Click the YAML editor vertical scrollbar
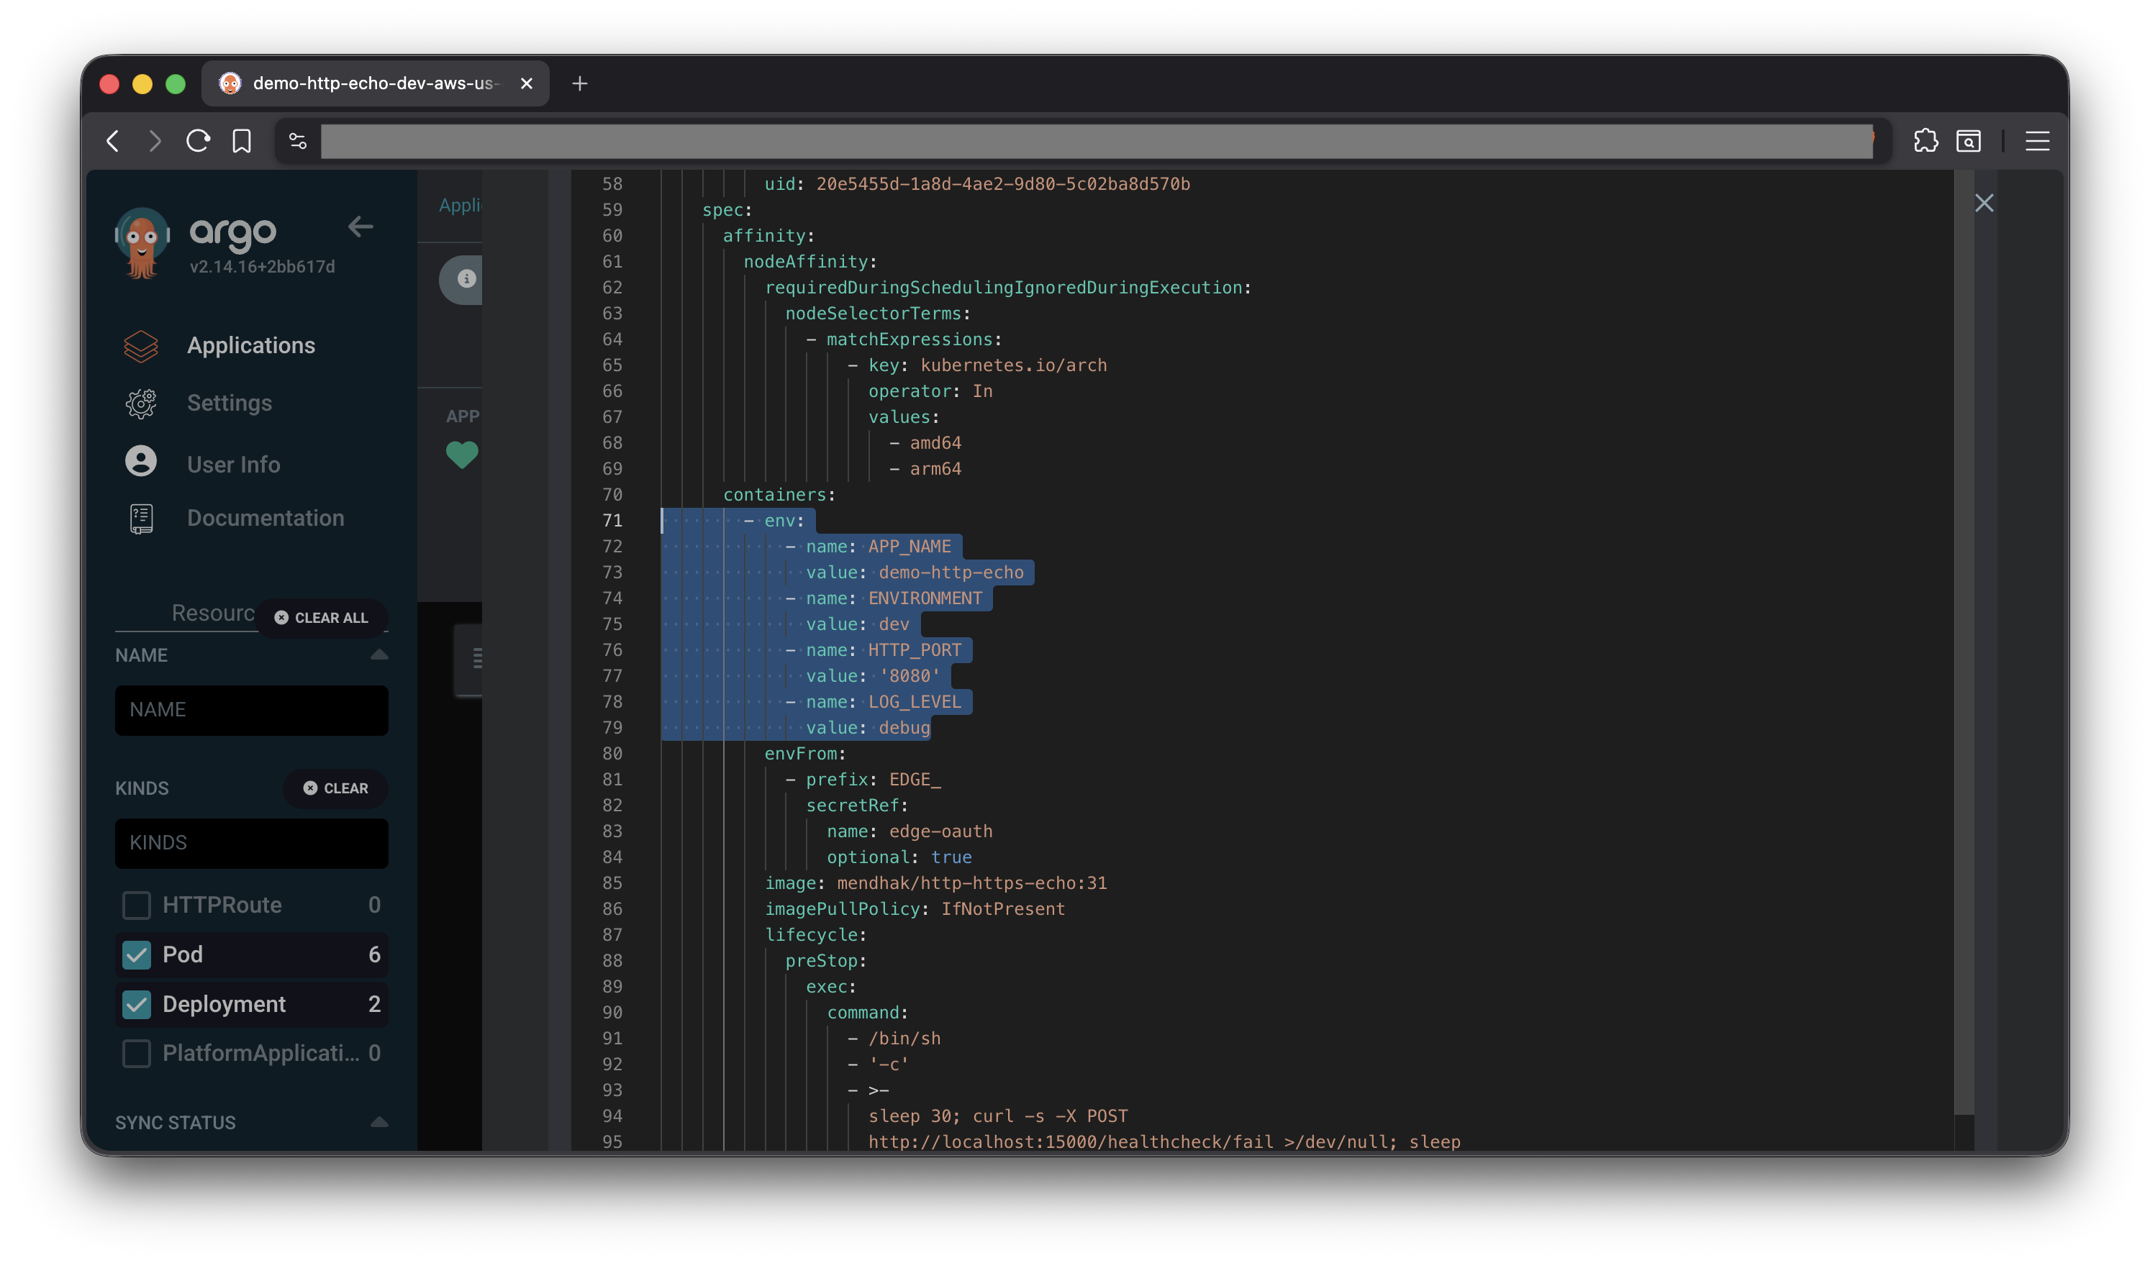 coord(1963,639)
